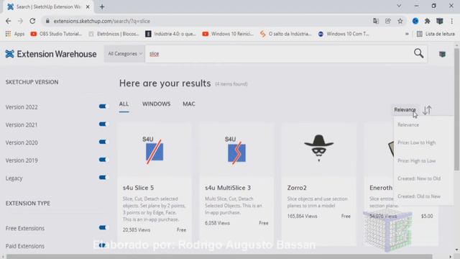
Task: Click the magnifier search icon
Action: (418, 53)
